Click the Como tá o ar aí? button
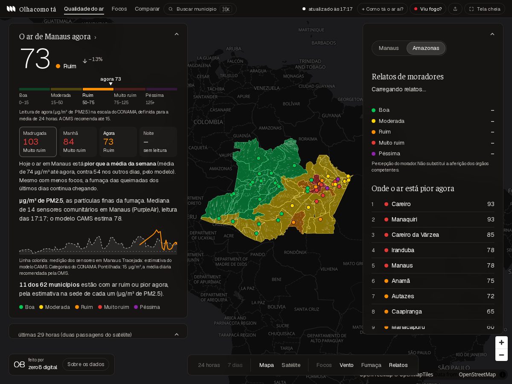This screenshot has width=512, height=384. (382, 9)
